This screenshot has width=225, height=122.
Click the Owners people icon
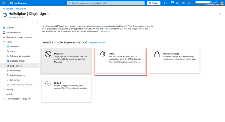[8, 51]
